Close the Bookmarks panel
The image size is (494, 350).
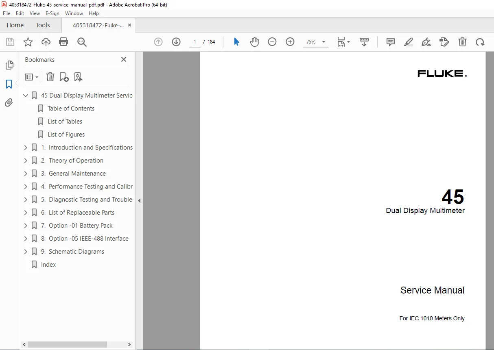point(124,59)
